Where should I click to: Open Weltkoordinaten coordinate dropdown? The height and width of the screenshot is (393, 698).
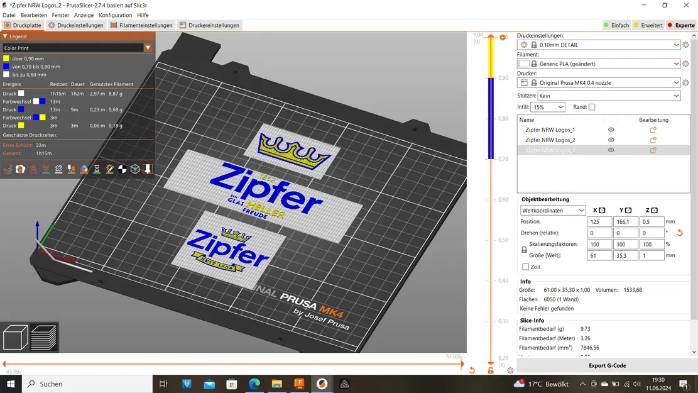[x=553, y=210]
